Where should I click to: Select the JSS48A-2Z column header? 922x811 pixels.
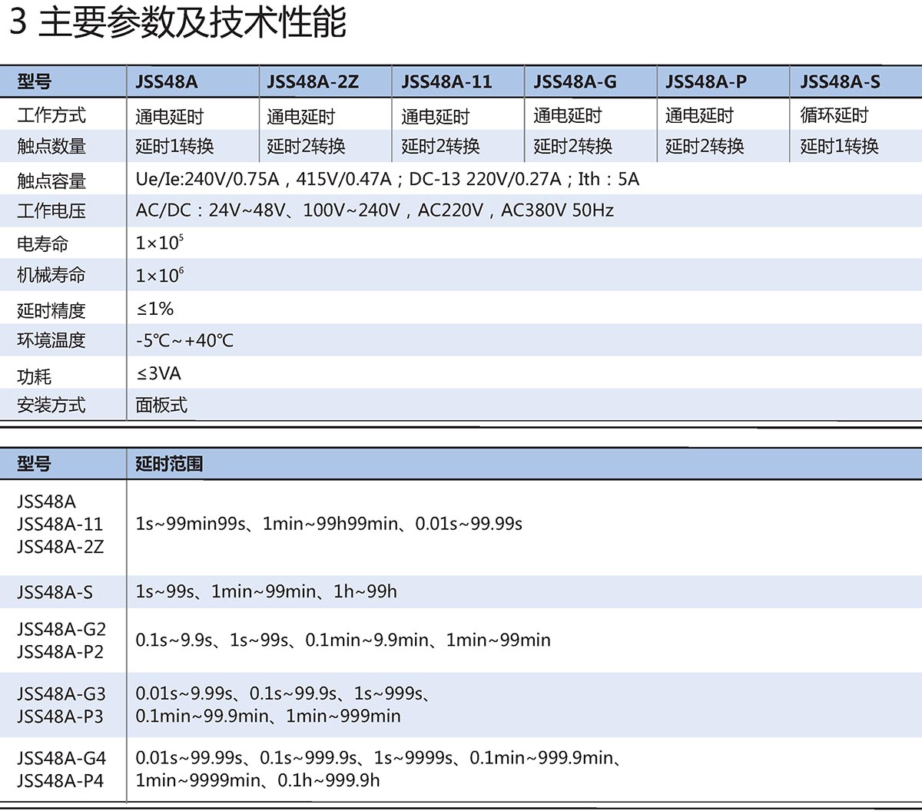click(312, 82)
